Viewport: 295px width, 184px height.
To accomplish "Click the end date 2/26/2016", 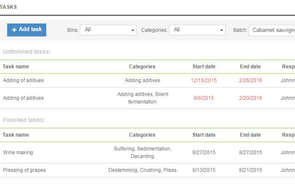I will [250, 80].
